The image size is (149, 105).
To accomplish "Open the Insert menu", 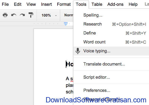I will [x=46, y=4].
